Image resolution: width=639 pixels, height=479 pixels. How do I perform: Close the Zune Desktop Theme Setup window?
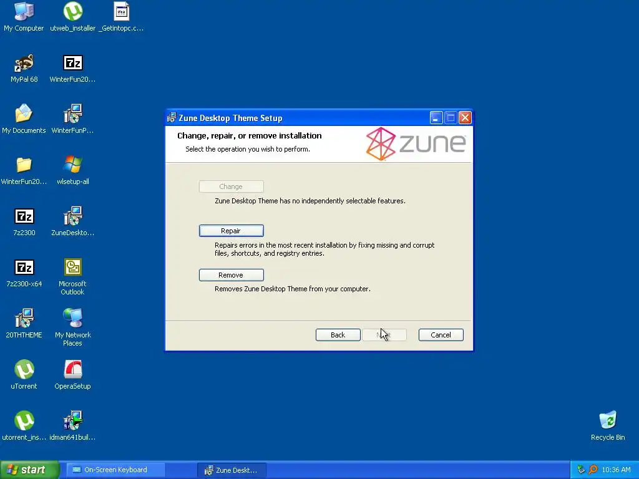pos(465,118)
